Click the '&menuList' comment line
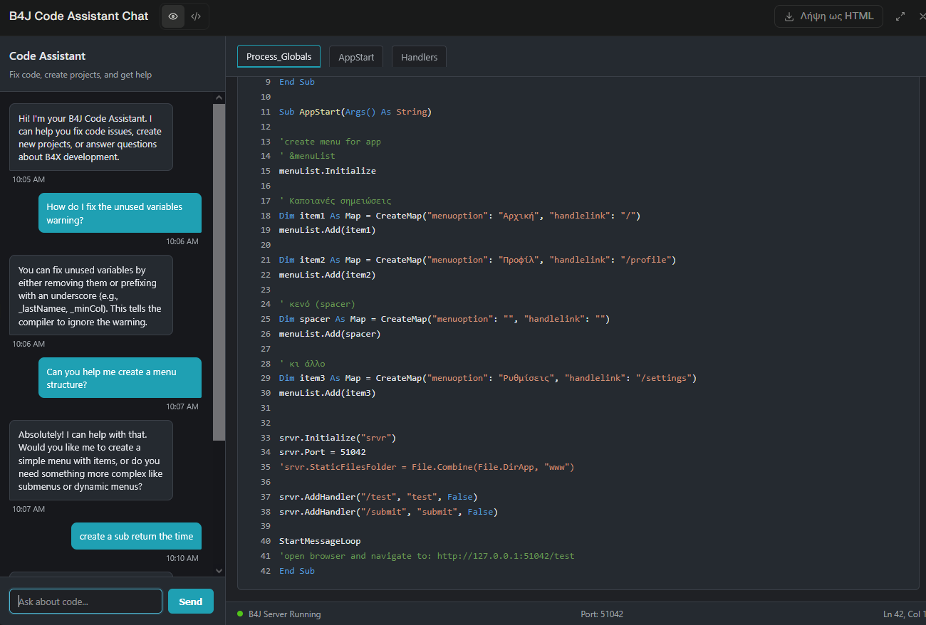This screenshot has height=625, width=926. 307,156
